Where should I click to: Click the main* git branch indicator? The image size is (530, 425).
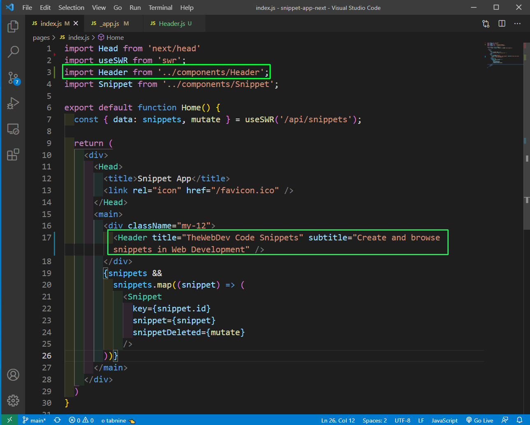pyautogui.click(x=34, y=420)
